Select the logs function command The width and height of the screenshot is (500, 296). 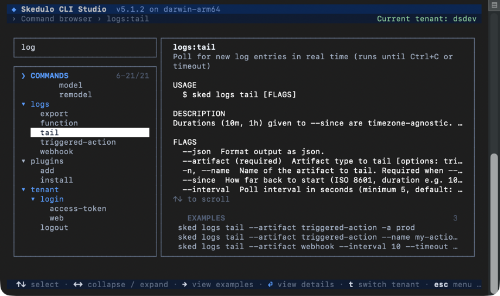[x=59, y=123]
